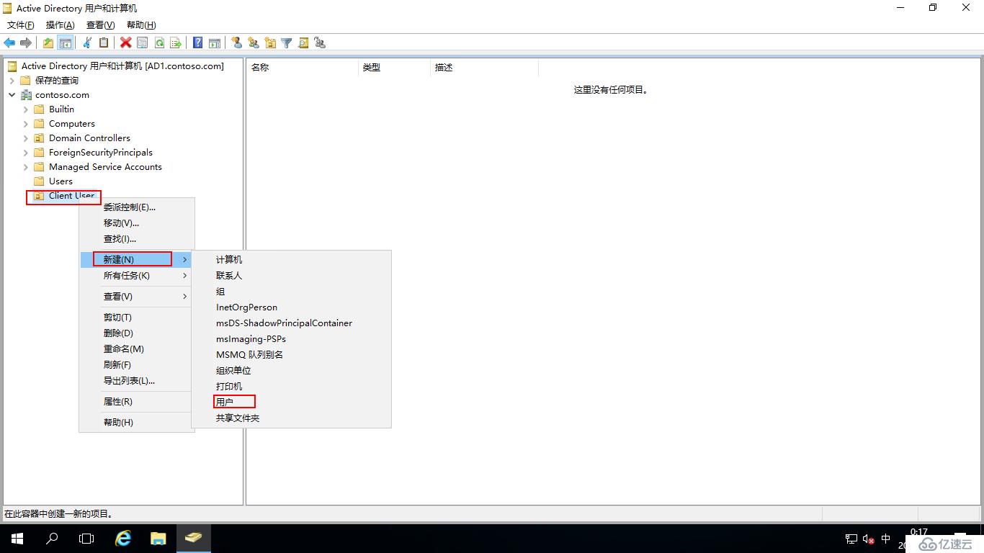Open the 操作(A) menu
Viewport: 984px width, 553px height.
click(x=61, y=25)
